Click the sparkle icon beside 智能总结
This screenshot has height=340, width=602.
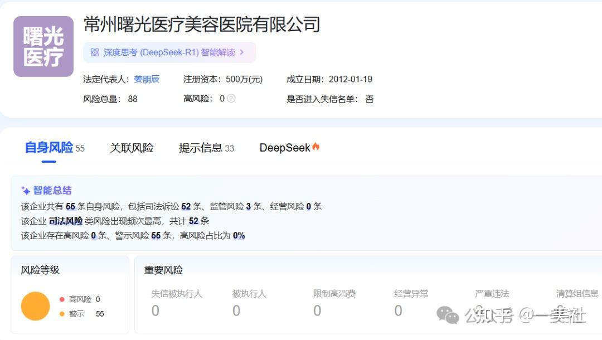[26, 190]
